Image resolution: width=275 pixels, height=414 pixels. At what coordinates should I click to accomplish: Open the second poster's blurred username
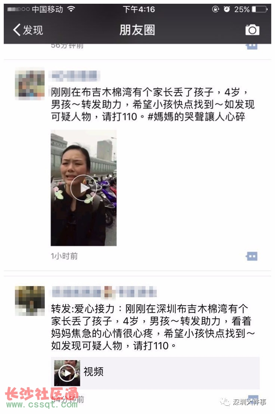104,292
